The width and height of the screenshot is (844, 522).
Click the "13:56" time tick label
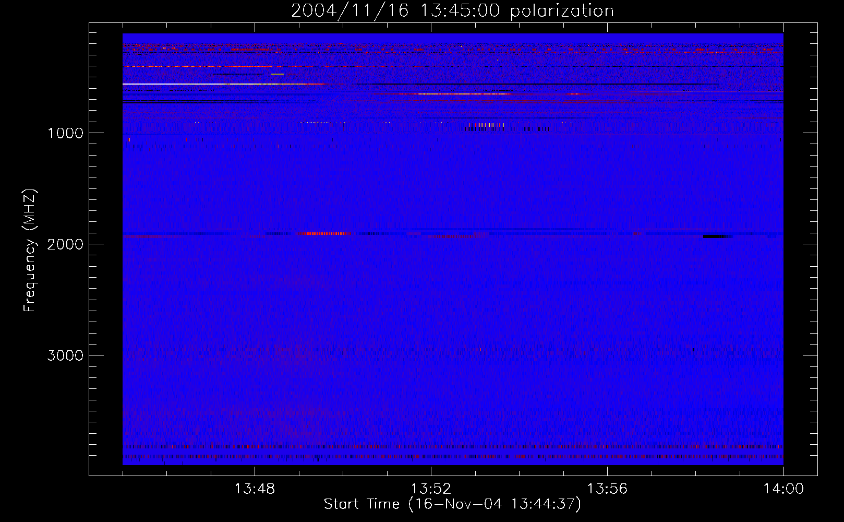coord(607,489)
